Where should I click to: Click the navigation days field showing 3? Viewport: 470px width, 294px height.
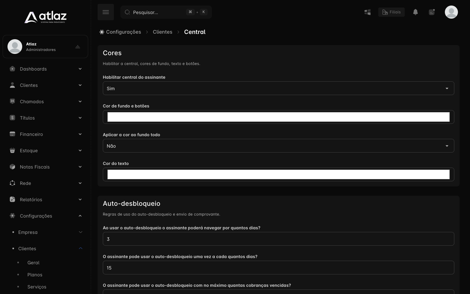[x=278, y=239]
